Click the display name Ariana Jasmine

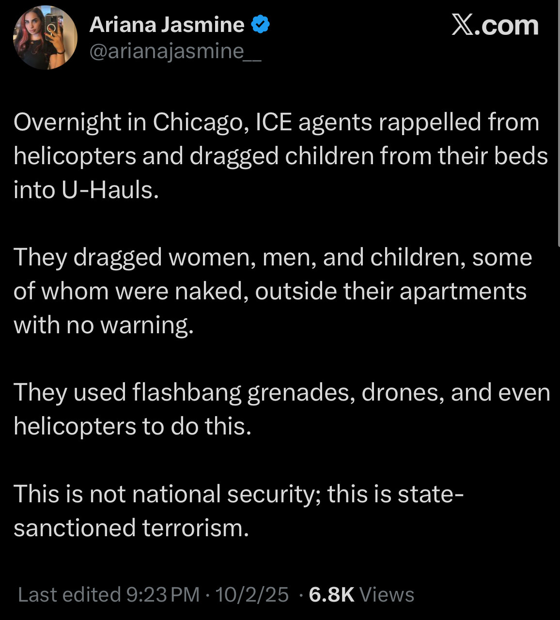[167, 25]
